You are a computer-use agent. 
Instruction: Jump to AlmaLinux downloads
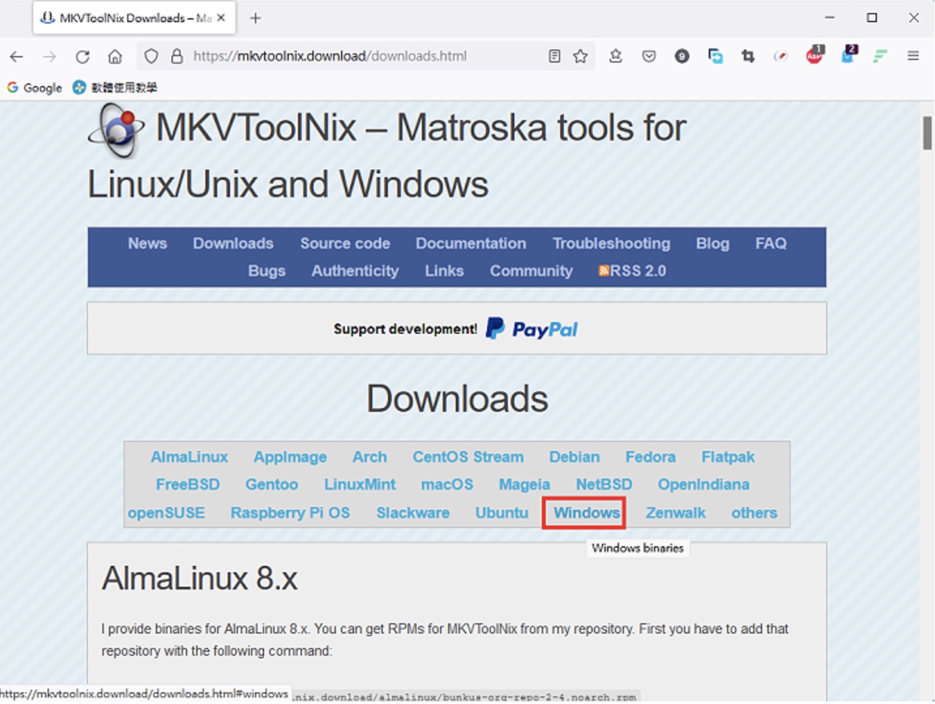pos(189,458)
